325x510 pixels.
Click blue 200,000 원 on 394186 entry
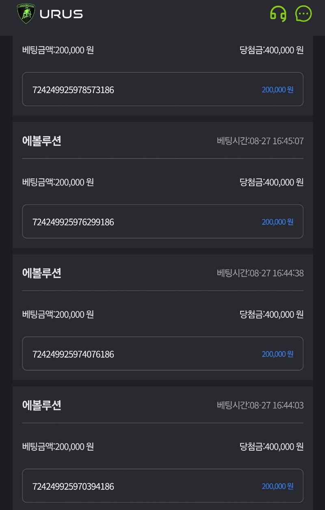[277, 486]
